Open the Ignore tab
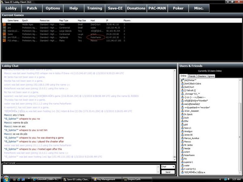The height and width of the screenshot is (182, 243). (211, 76)
